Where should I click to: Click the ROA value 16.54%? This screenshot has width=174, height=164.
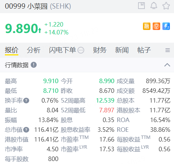point(160,120)
